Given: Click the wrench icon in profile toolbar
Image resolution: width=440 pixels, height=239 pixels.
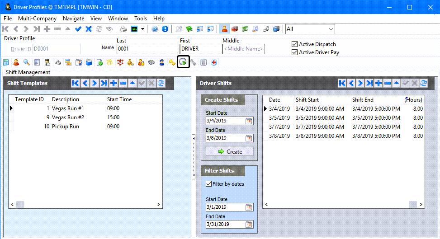Looking at the screenshot, I should pos(193,62).
